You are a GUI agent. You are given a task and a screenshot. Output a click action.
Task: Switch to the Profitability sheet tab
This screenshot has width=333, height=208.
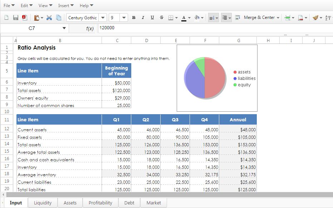point(100,202)
